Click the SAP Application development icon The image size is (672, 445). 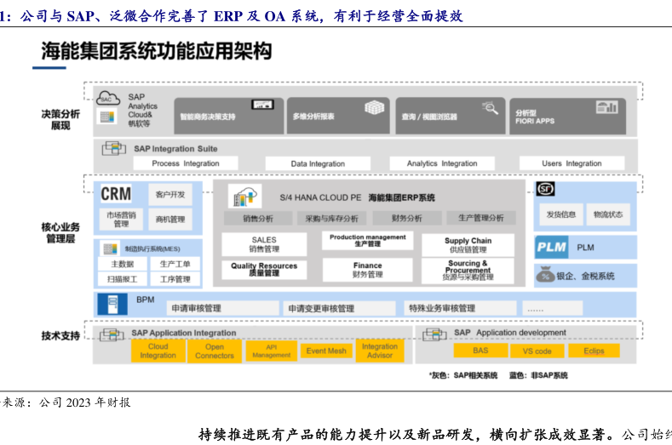click(x=434, y=334)
